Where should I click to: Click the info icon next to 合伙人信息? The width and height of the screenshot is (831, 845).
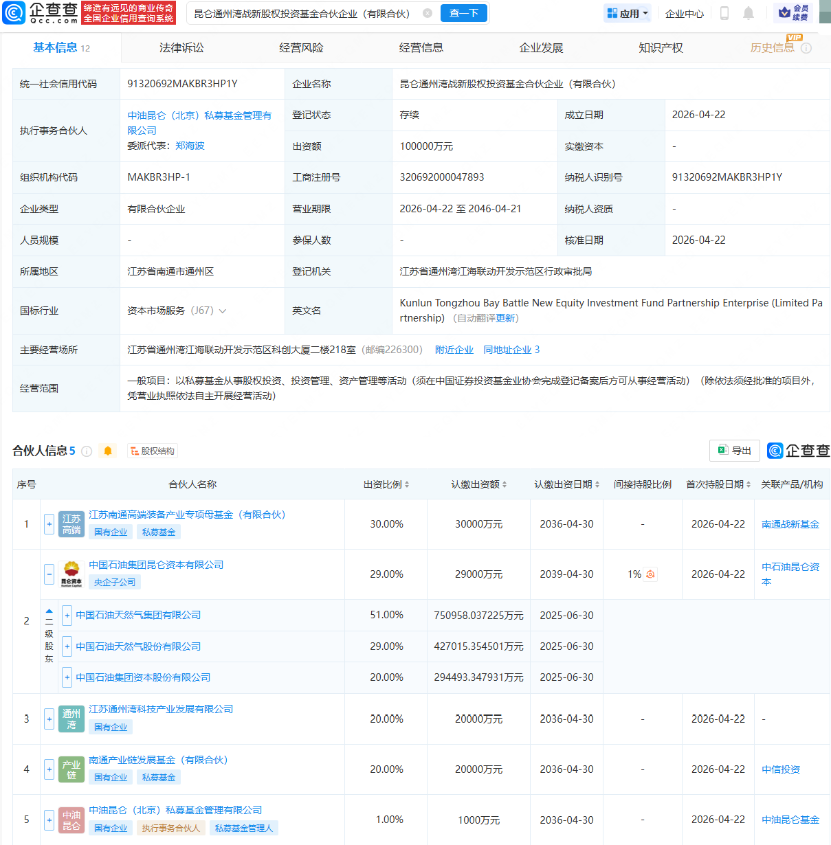87,451
